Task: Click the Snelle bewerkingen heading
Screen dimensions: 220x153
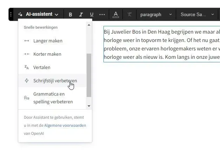Action: click(x=41, y=27)
